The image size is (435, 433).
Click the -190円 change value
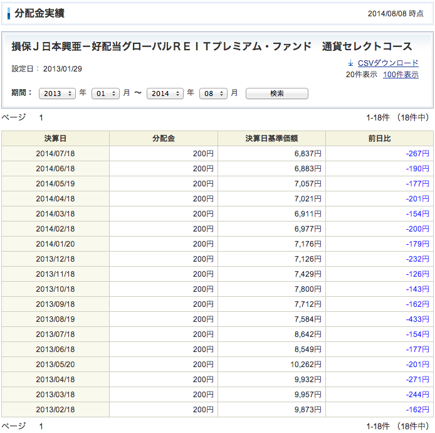417,169
